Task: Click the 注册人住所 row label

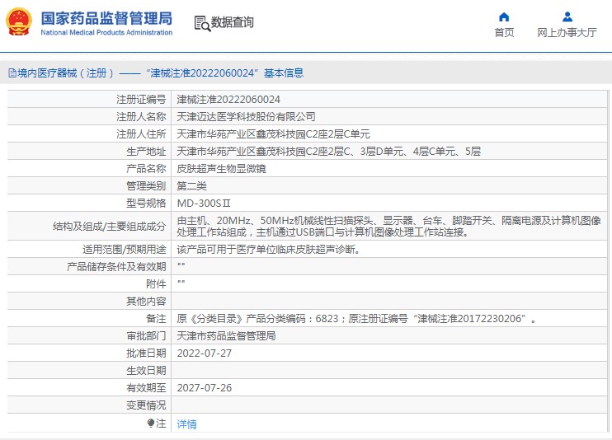Action: coord(141,134)
